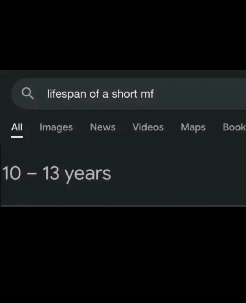The width and height of the screenshot is (246, 303).
Task: Click the word "short" in the search query
Action: [124, 94]
